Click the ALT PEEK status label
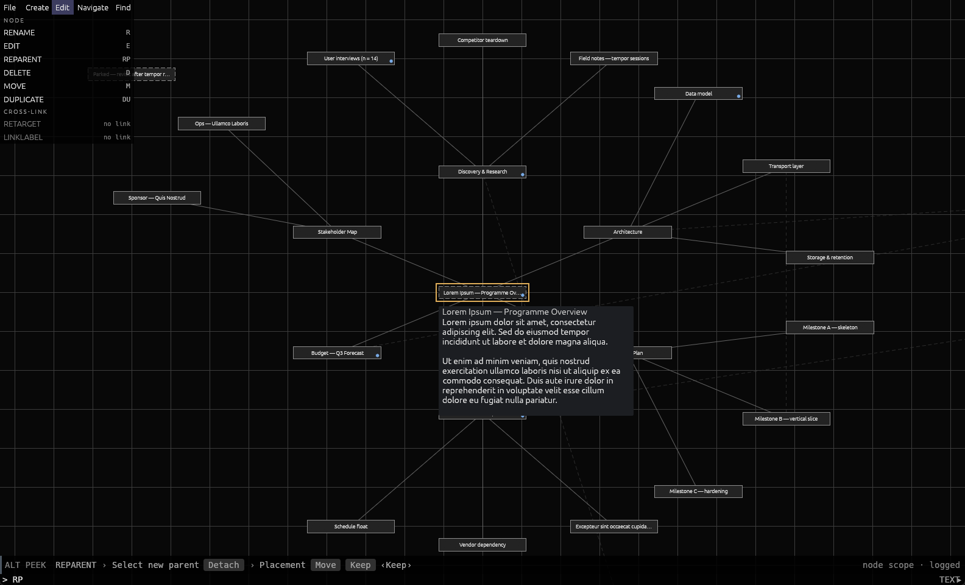This screenshot has width=965, height=585. point(26,565)
